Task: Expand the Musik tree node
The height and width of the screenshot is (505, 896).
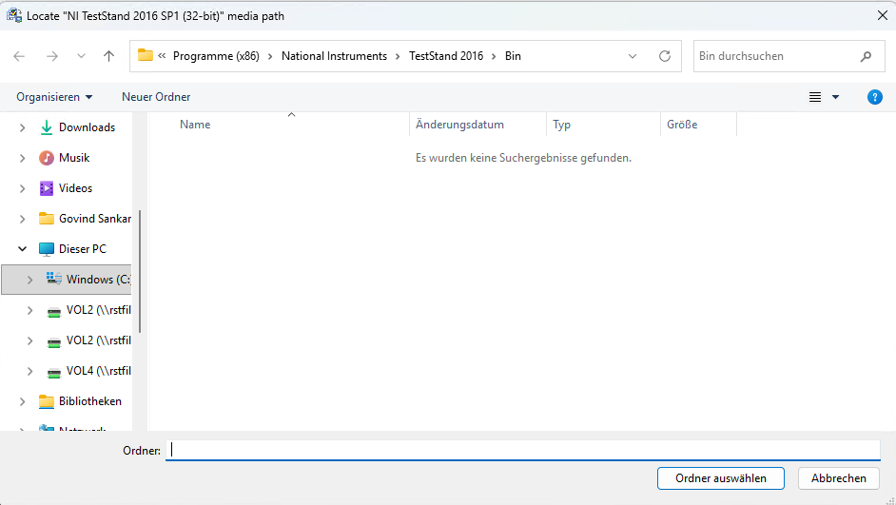Action: [x=22, y=158]
